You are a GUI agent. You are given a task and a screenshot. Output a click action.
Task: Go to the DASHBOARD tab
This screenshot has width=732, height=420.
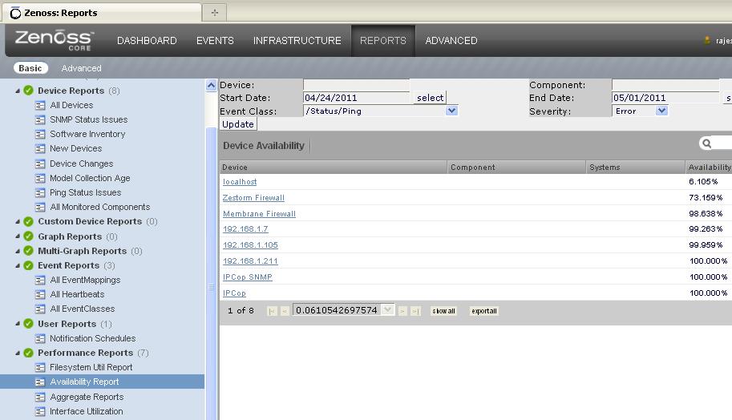coord(147,41)
